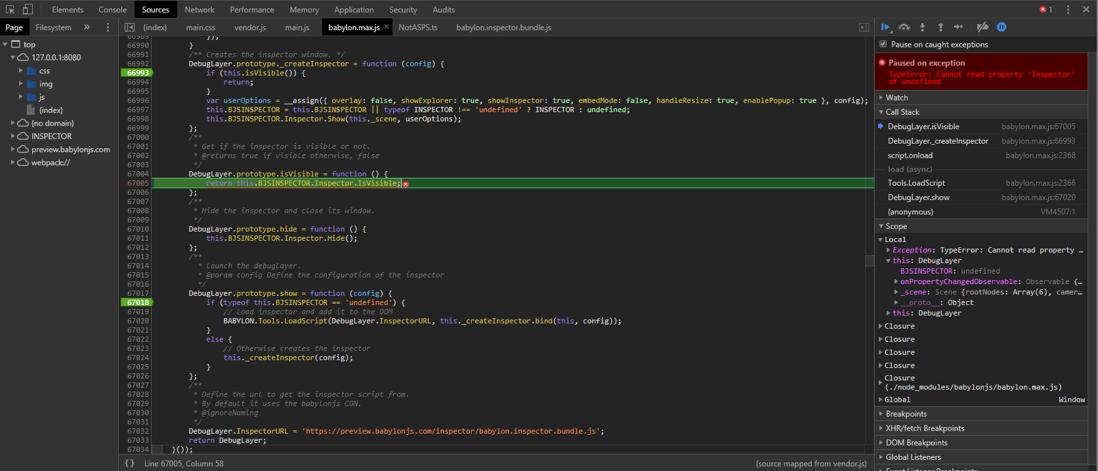
Task: Resume script execution
Action: point(885,27)
